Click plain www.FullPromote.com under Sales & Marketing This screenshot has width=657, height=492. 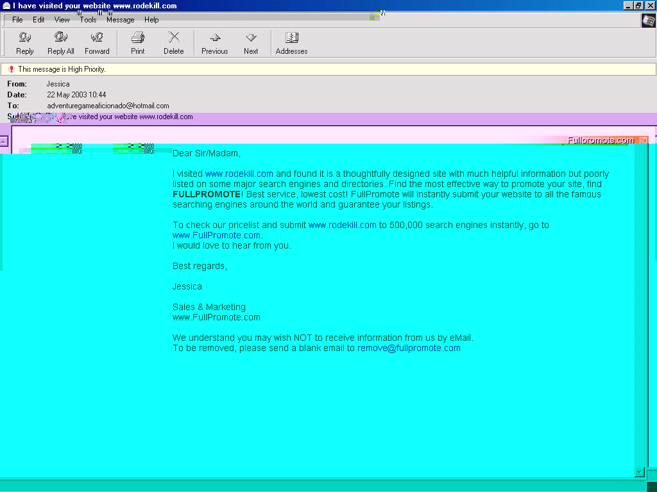click(x=216, y=317)
